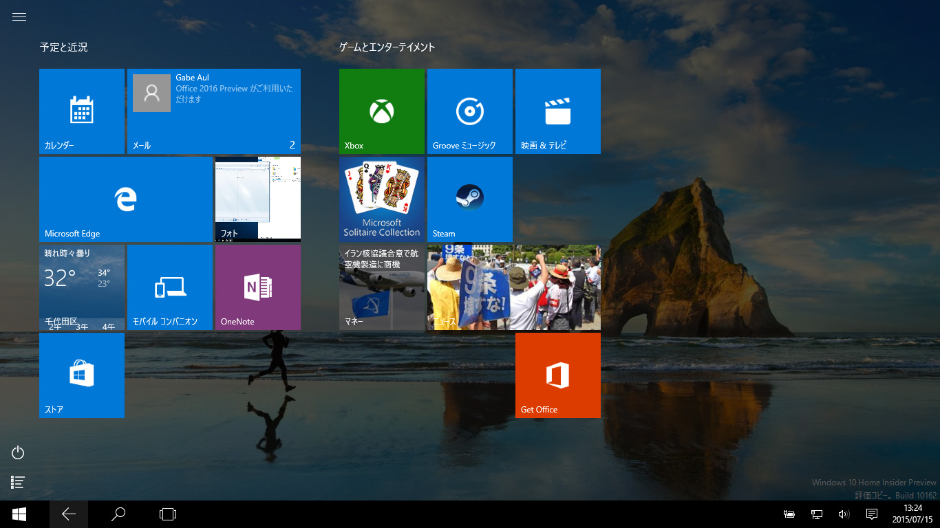940x528 pixels.
Task: Open Action Center notifications icon
Action: point(871,514)
